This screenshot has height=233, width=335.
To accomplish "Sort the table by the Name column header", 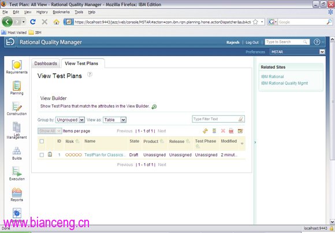I will point(90,141).
